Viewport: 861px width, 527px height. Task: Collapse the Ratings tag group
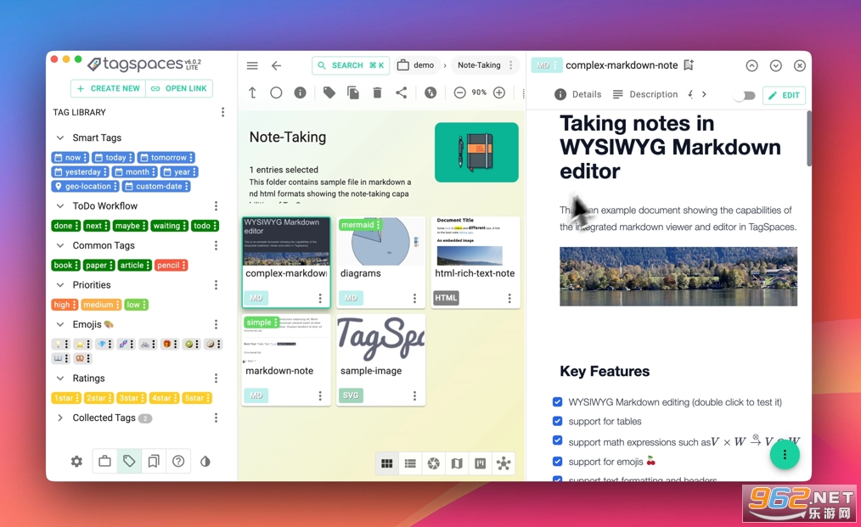pyautogui.click(x=60, y=378)
